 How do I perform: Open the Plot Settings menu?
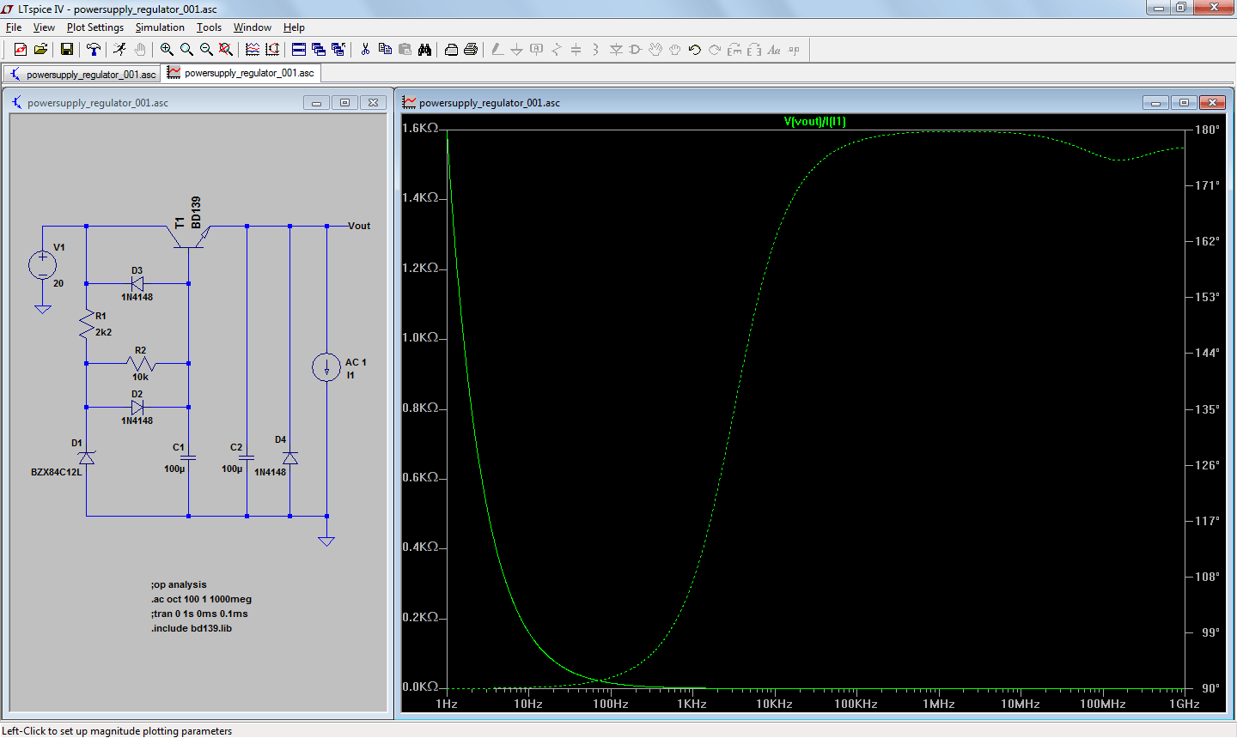coord(94,27)
